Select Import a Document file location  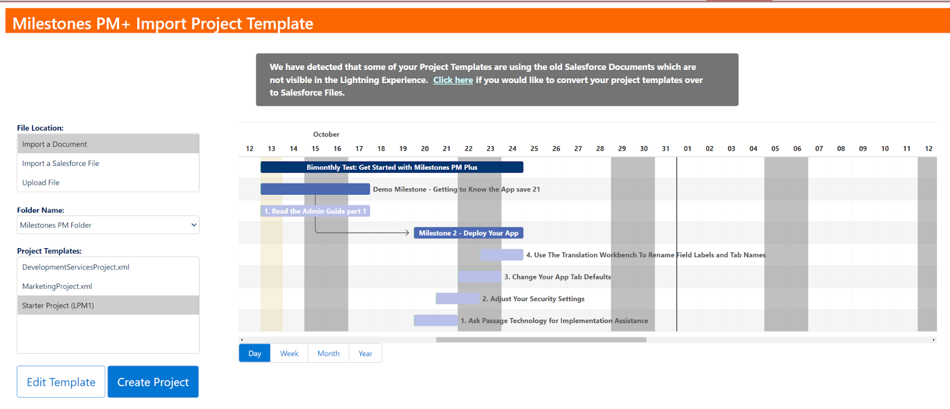coord(108,144)
